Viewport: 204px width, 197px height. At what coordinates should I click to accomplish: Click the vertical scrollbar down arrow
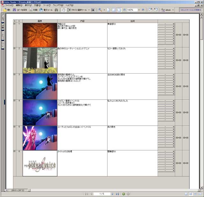(201, 187)
